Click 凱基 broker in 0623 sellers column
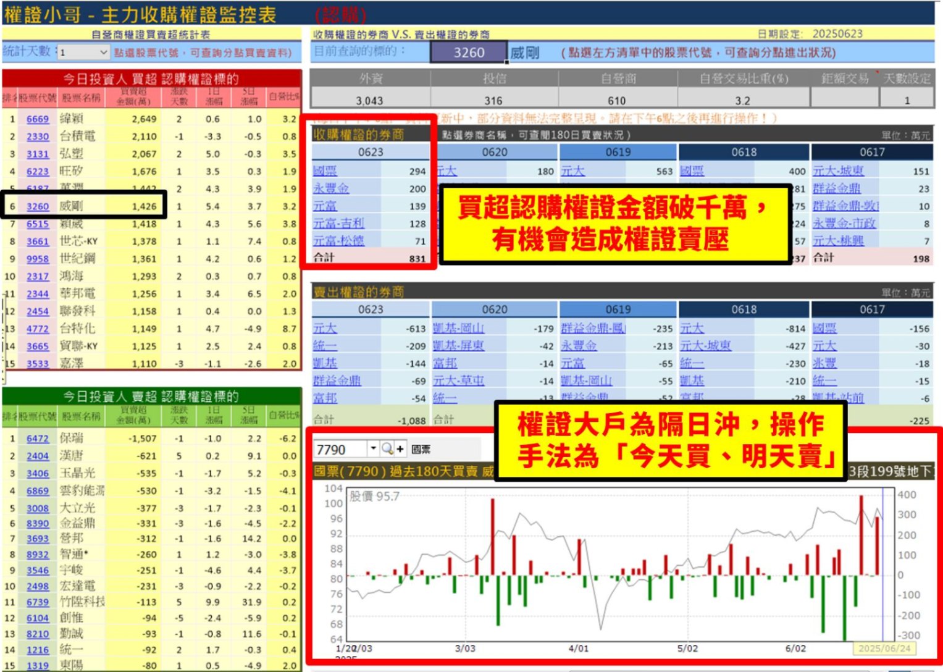This screenshot has width=943, height=672. tap(325, 363)
